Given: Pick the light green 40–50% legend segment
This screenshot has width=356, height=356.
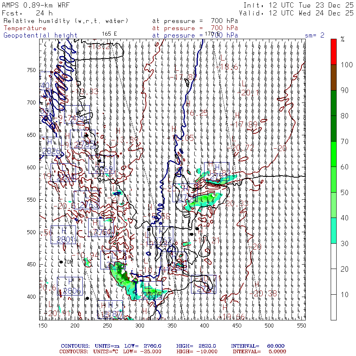Looking at the screenshot, I should pyautogui.click(x=333, y=205).
